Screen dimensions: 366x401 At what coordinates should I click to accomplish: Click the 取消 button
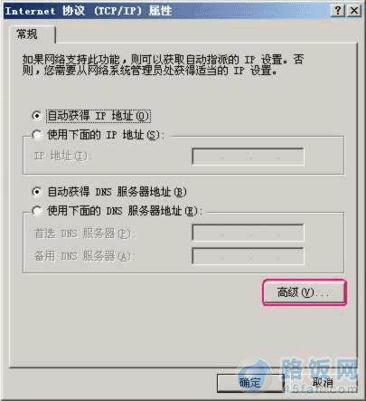click(323, 383)
